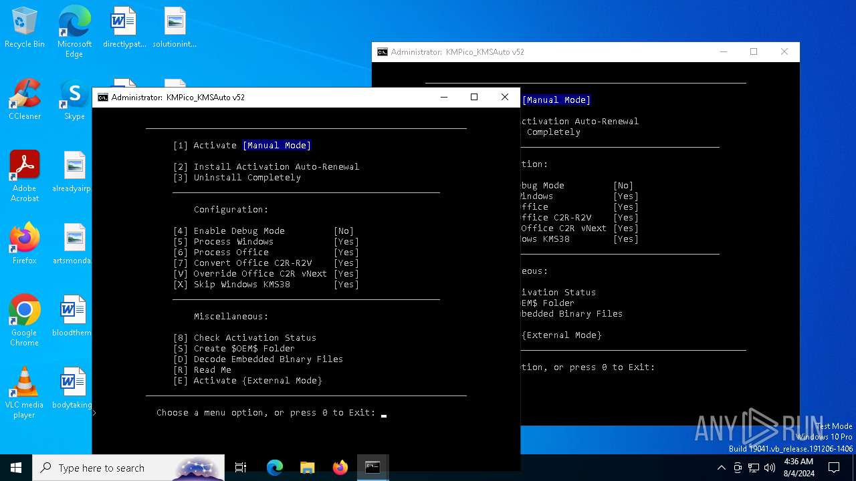Click "[X] Skip Windows KMS38" line
This screenshot has width=856, height=481.
(x=266, y=285)
